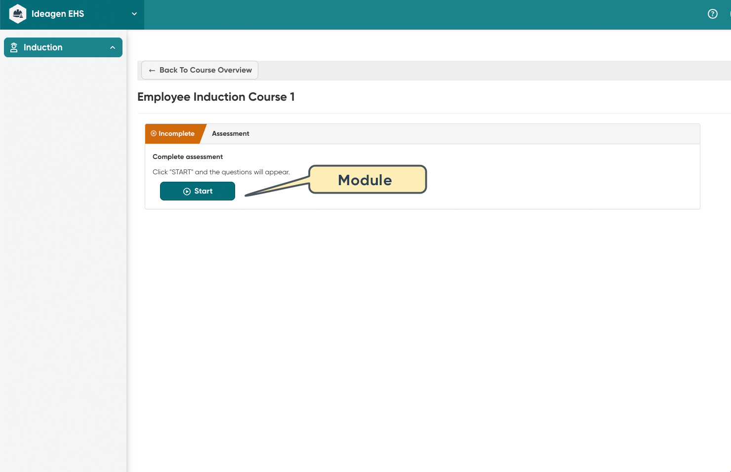
Task: Click the assessment card instructions text
Action: 221,172
